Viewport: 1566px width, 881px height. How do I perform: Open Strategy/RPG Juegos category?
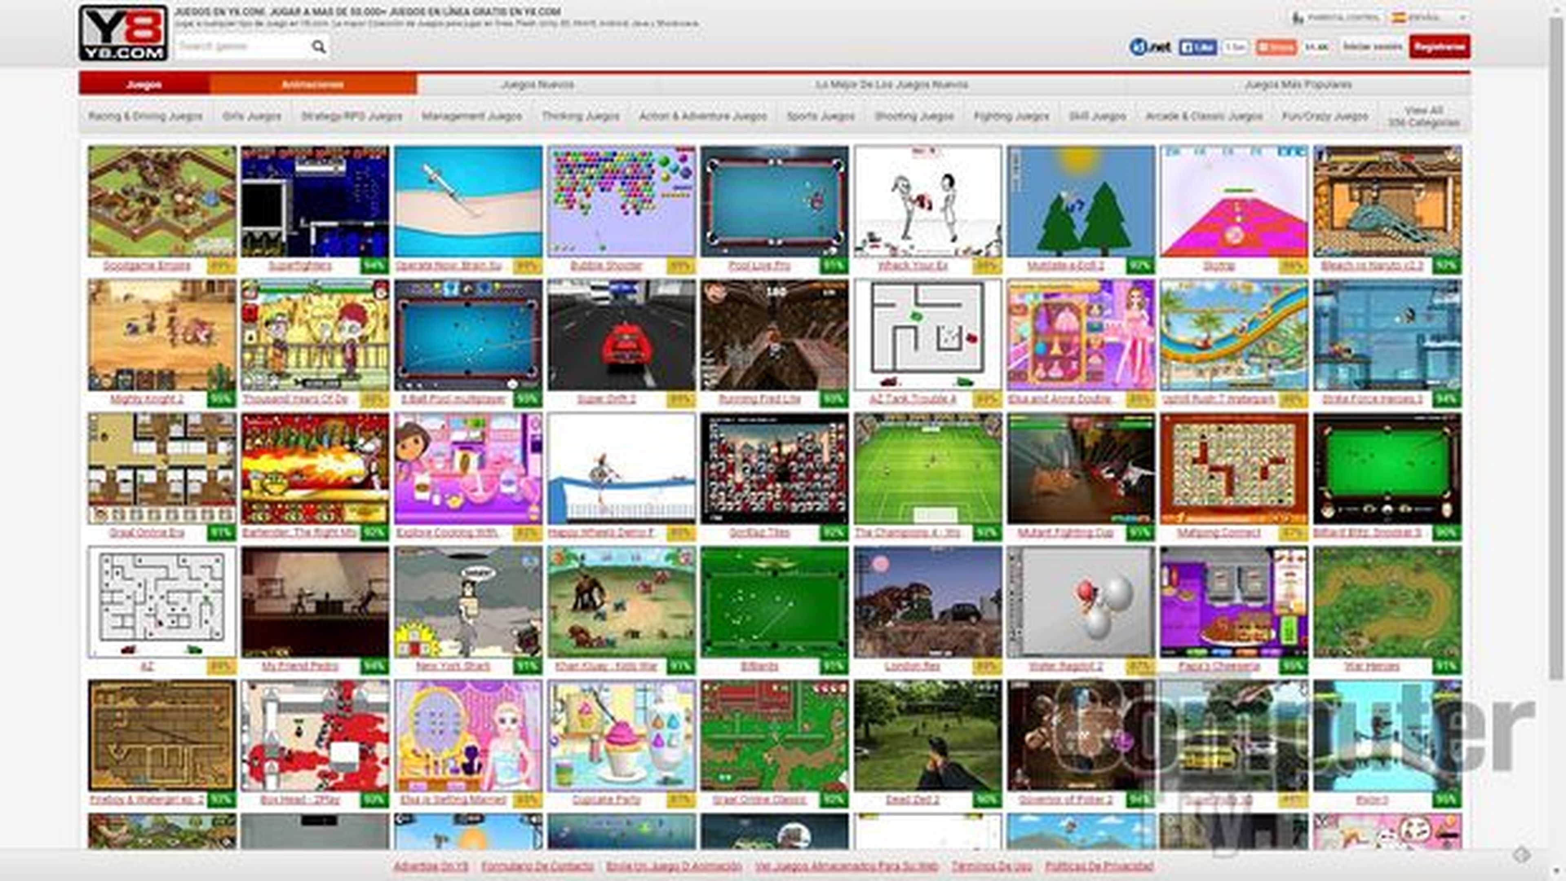tap(352, 116)
